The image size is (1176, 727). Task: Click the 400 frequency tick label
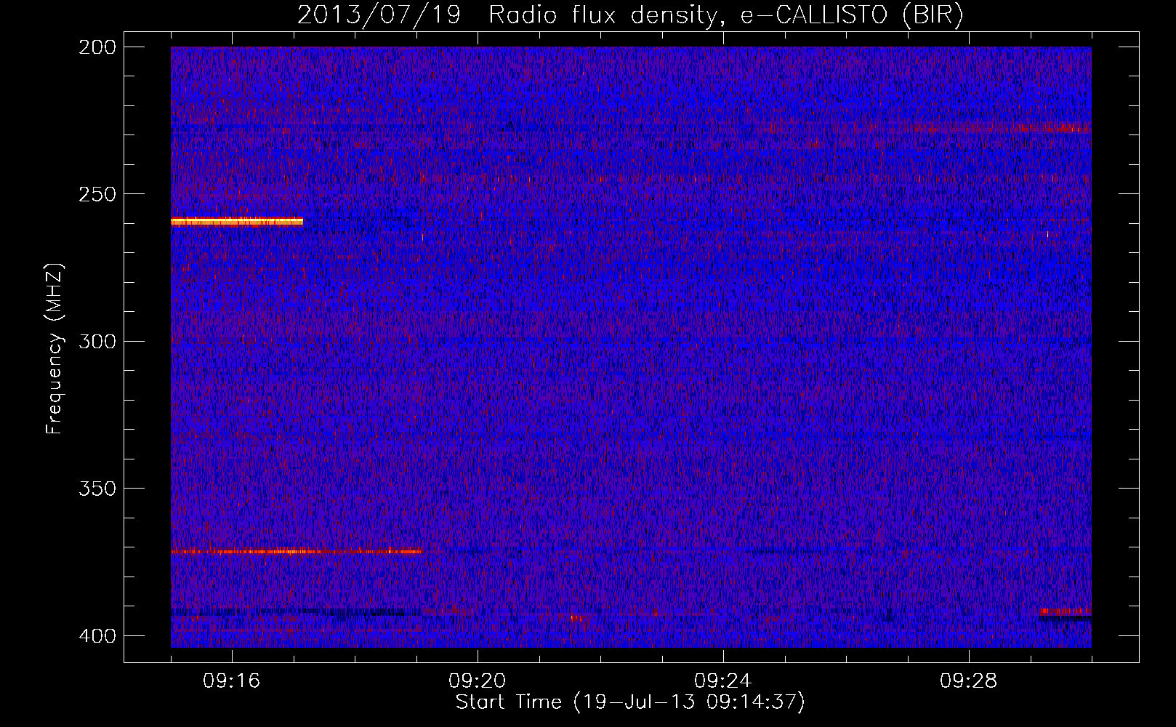click(97, 636)
